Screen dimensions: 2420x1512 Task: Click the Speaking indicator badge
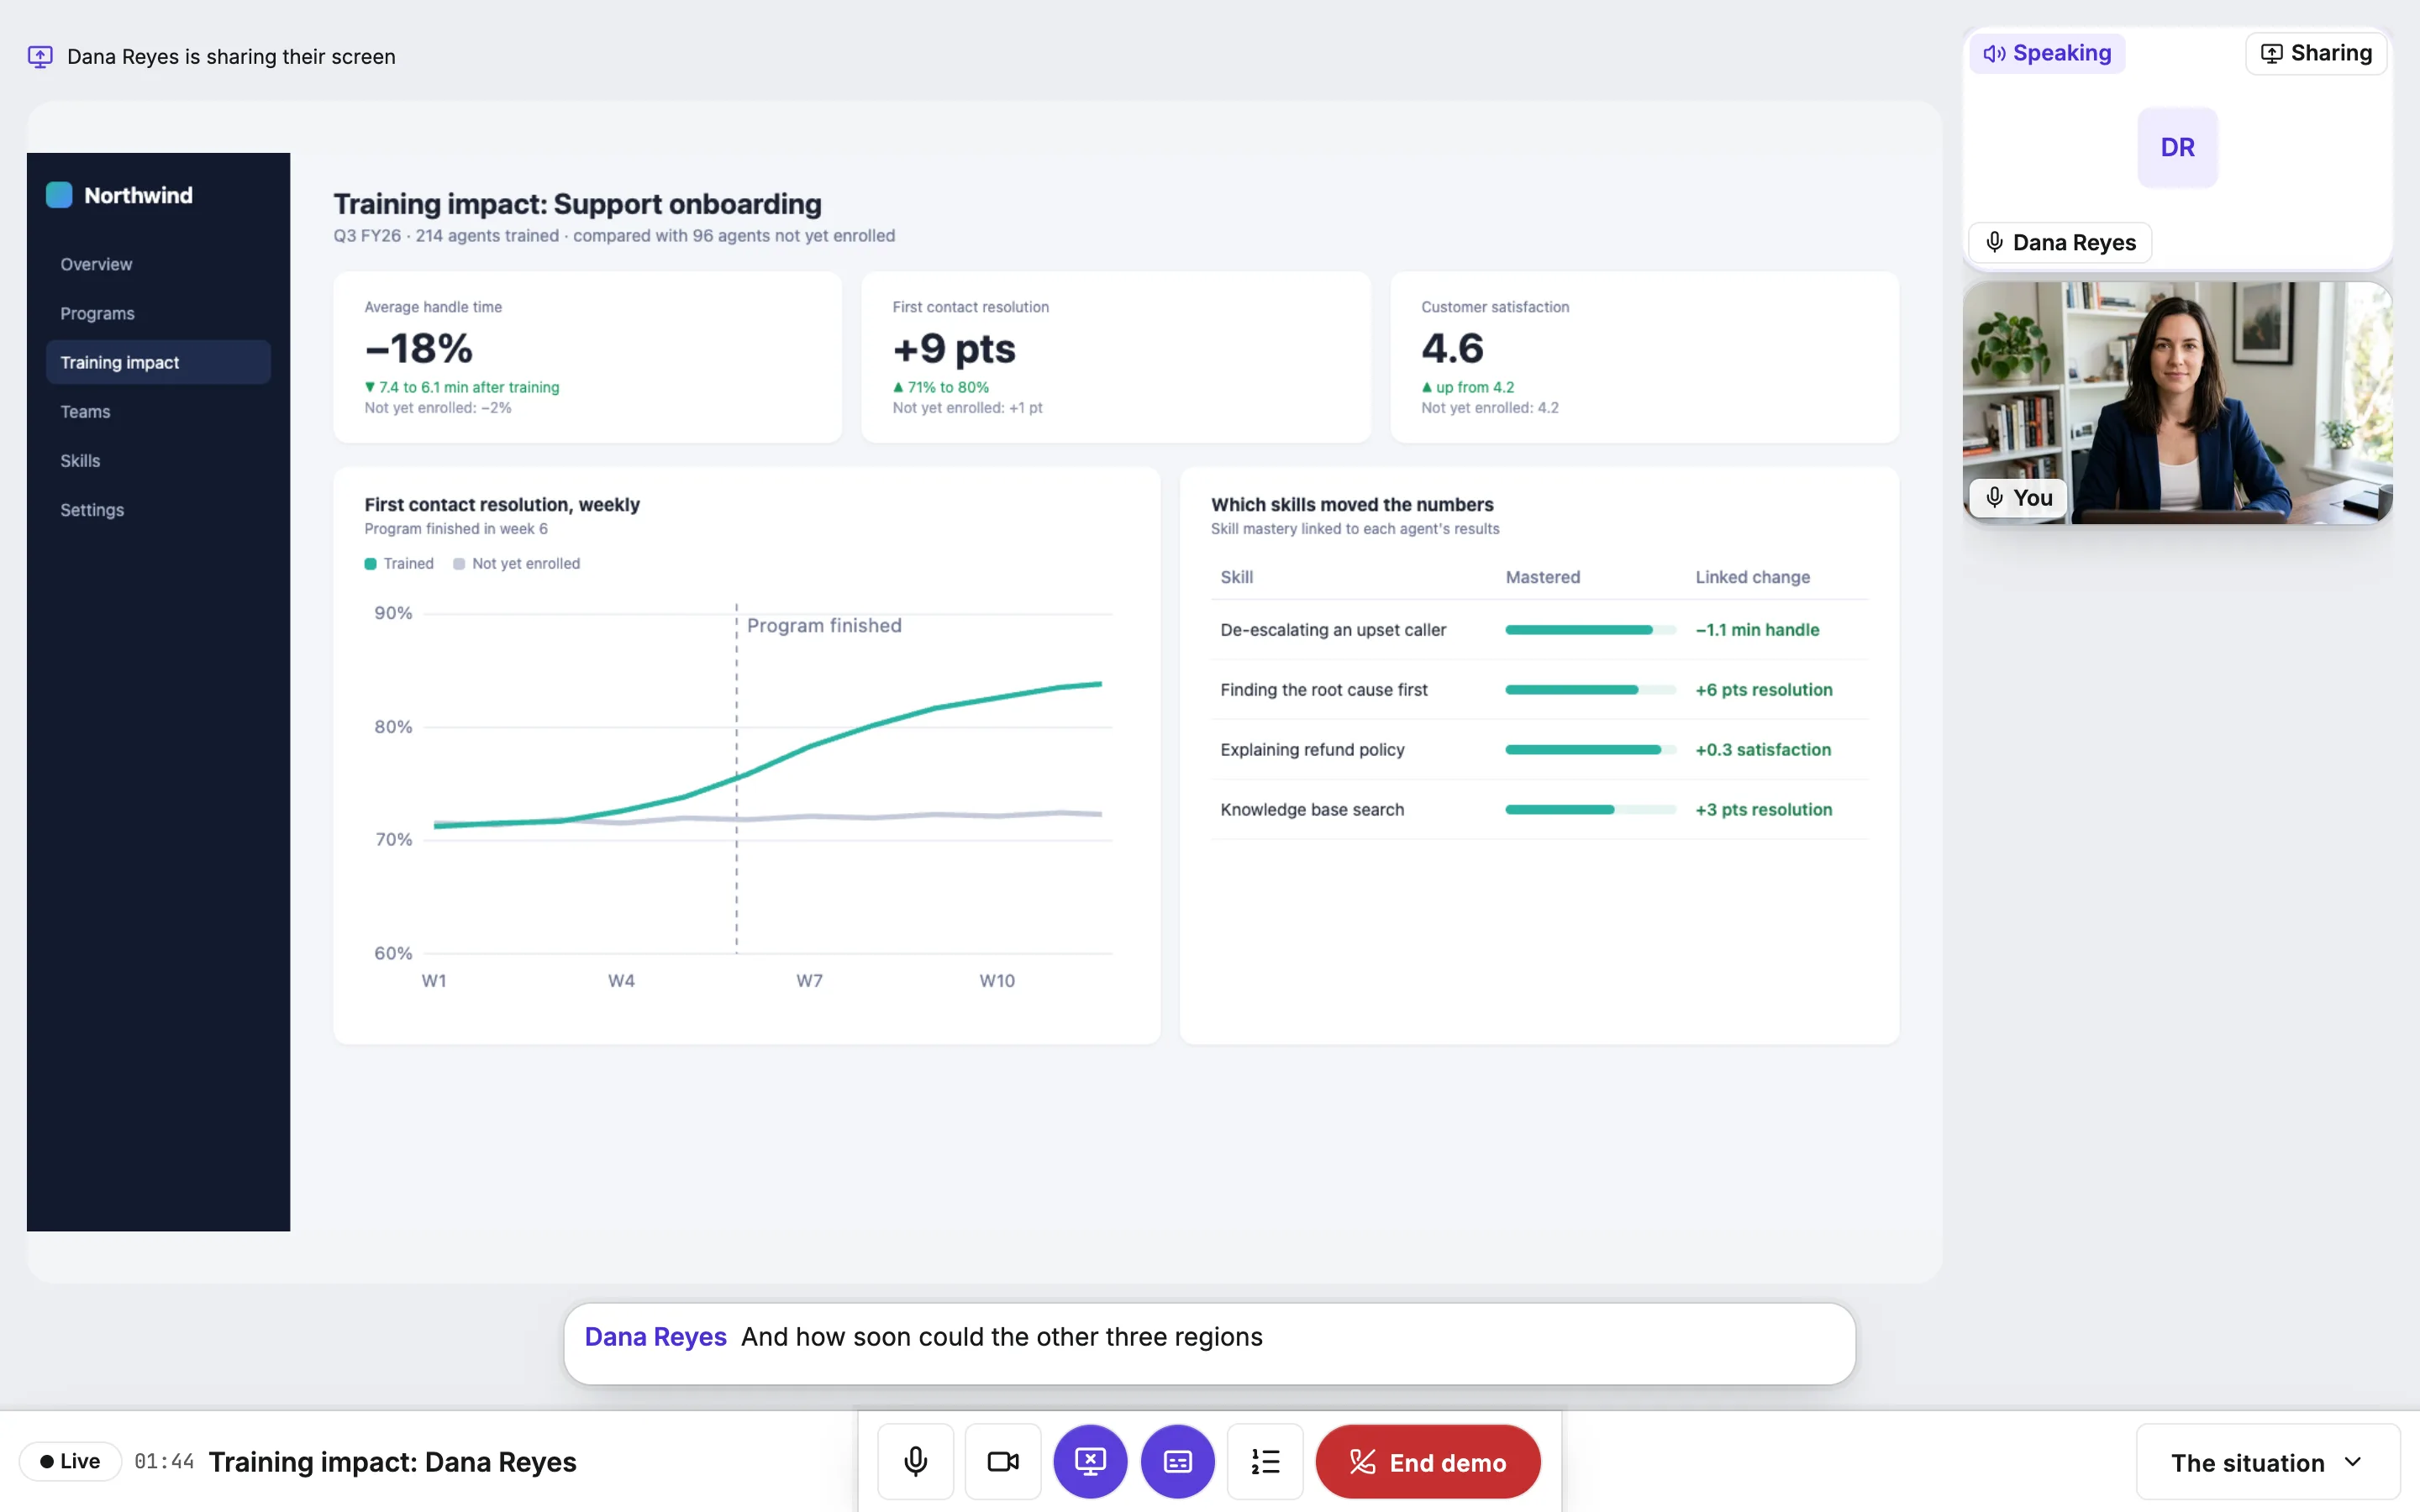(x=2047, y=53)
